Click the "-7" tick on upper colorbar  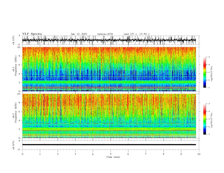coord(209,88)
